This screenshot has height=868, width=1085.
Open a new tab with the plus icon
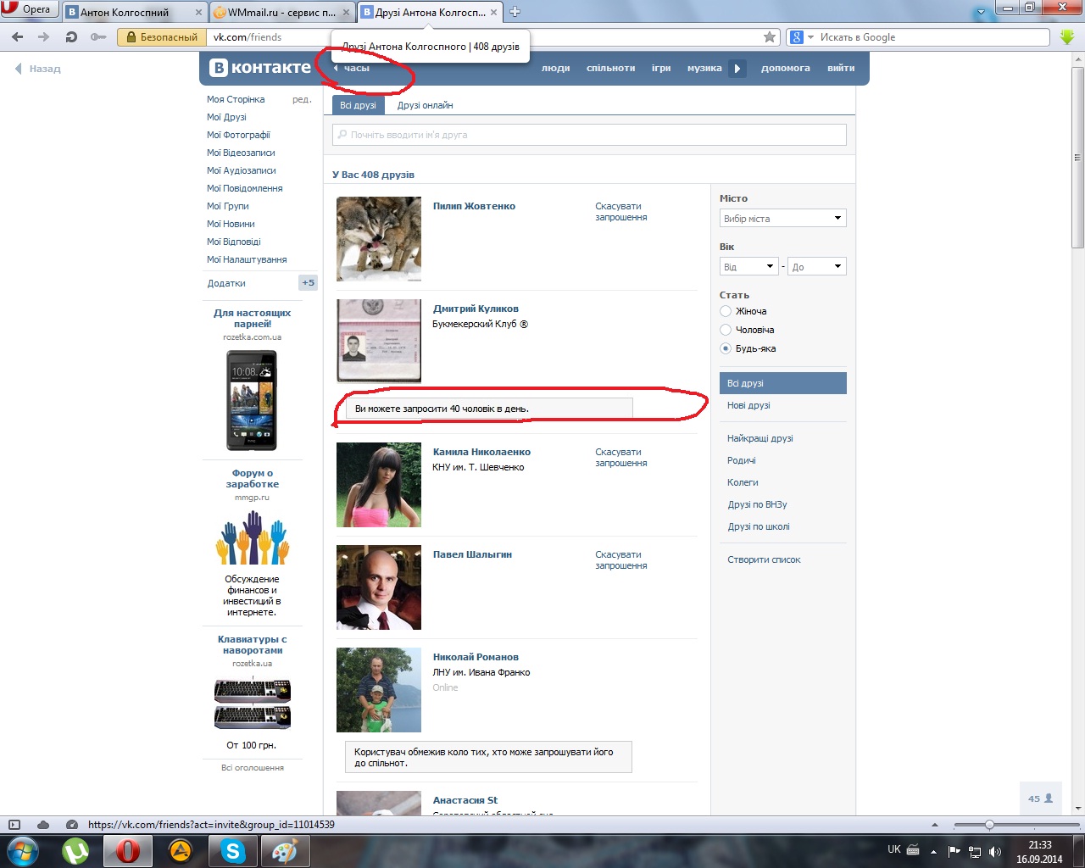coord(515,12)
